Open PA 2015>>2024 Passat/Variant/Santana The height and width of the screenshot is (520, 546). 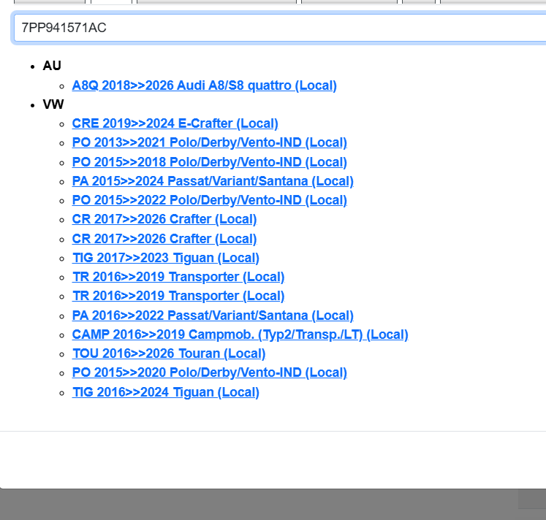click(213, 181)
